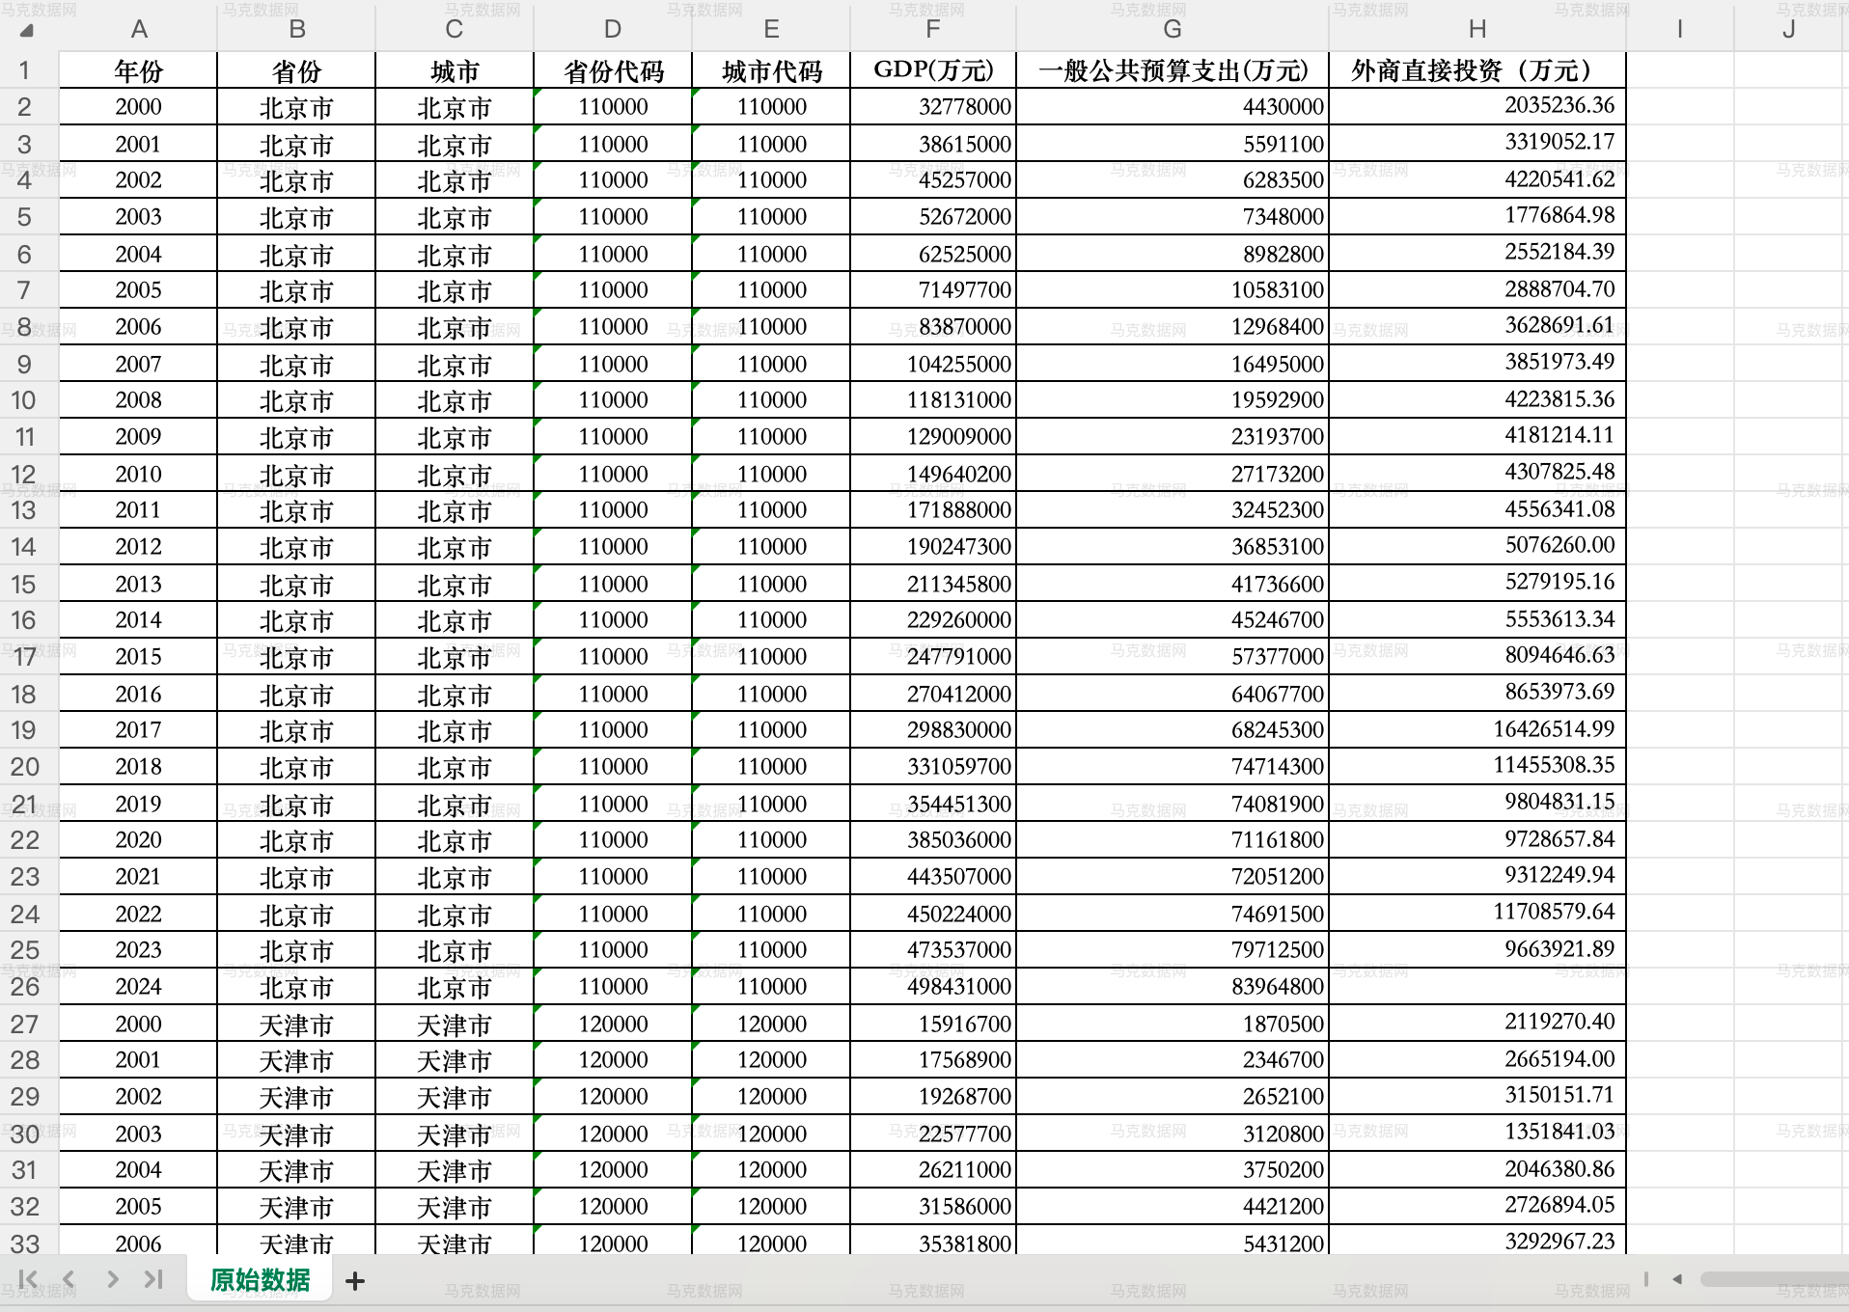Select column F header
Image resolution: width=1849 pixels, height=1312 pixels.
[x=932, y=29]
